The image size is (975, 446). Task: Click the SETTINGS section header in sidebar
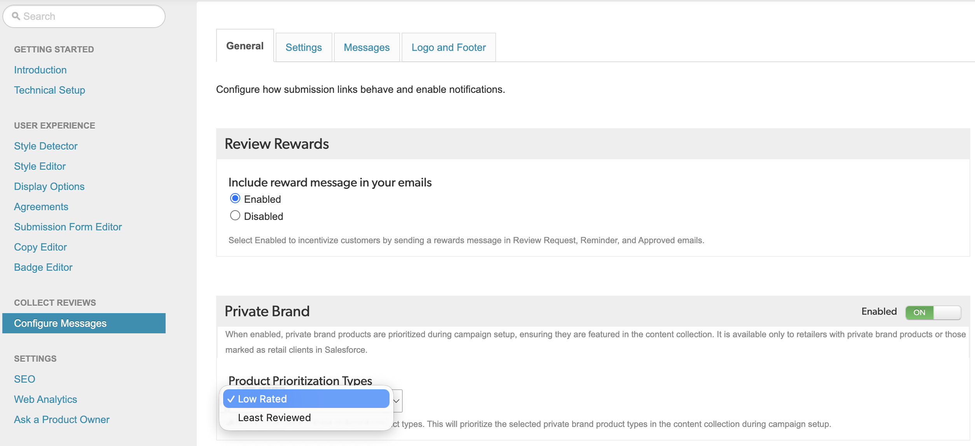pos(35,359)
